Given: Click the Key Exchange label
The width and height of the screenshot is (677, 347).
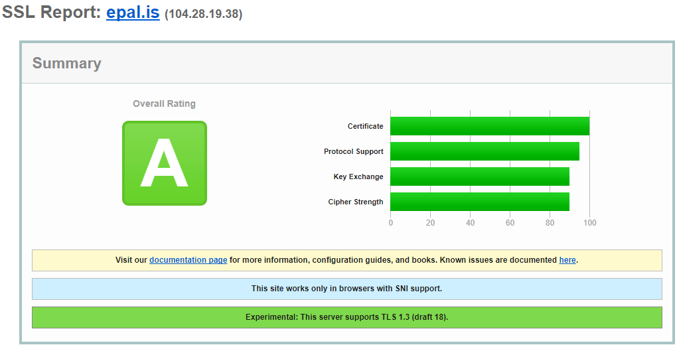Looking at the screenshot, I should point(358,176).
